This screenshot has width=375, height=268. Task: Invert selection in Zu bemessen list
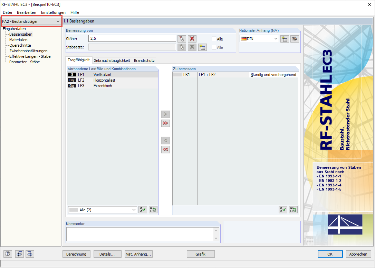click(293, 210)
